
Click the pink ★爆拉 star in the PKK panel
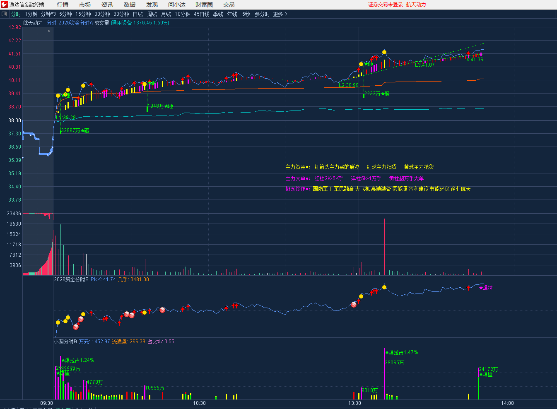(486, 288)
